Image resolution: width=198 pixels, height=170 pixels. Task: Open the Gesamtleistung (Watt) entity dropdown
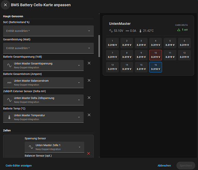click(48, 48)
